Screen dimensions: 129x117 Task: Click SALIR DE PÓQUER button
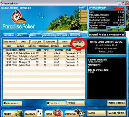[x=116, y=113]
